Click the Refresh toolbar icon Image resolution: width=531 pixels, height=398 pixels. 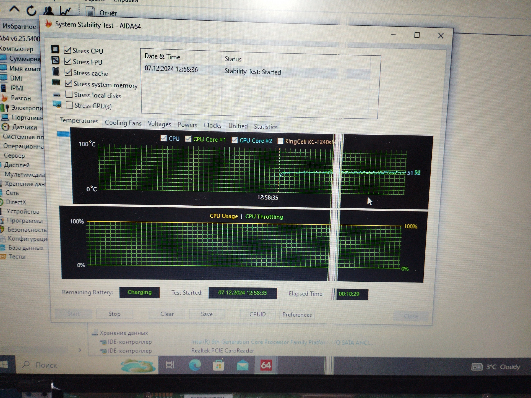[x=31, y=11]
